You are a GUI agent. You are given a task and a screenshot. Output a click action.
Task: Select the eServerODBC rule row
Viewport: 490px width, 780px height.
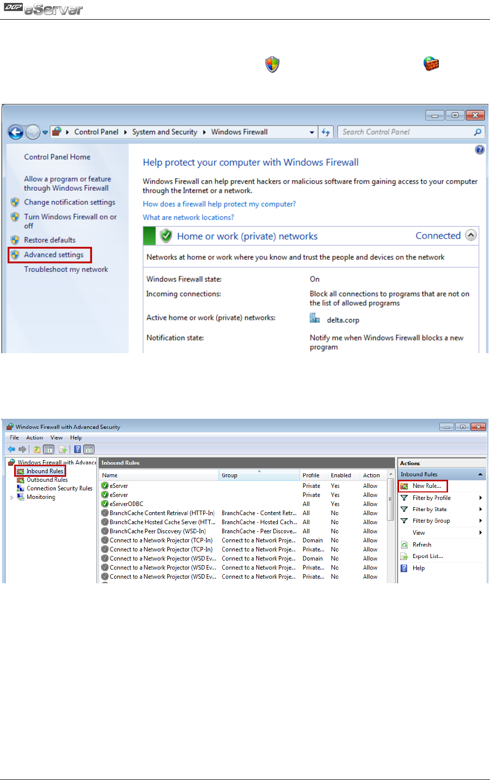(x=243, y=504)
